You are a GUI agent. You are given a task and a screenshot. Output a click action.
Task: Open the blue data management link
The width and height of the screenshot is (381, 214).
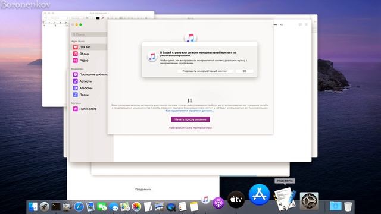tap(189, 111)
